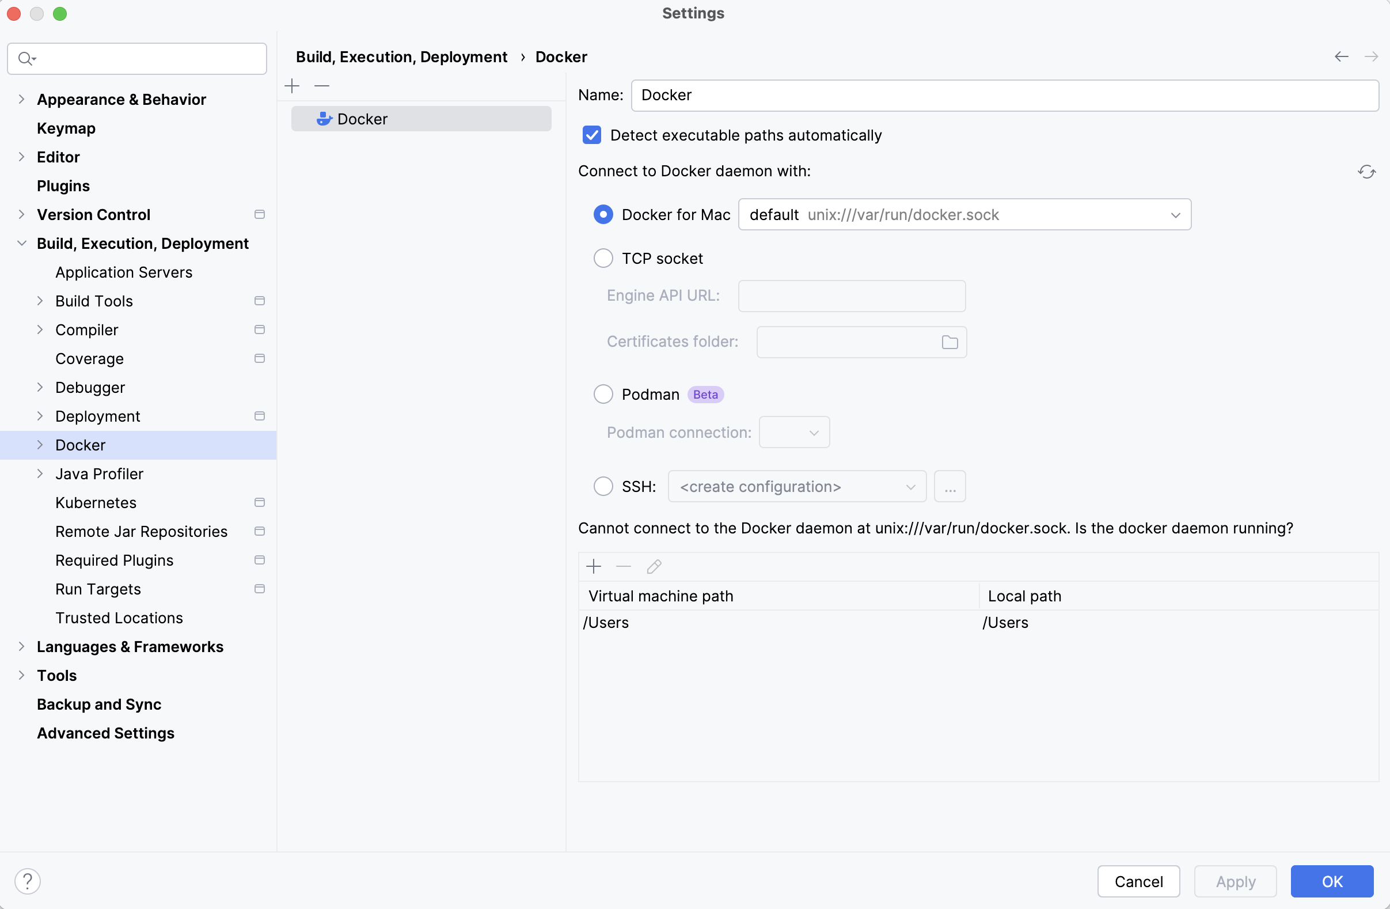Viewport: 1390px width, 909px height.
Task: Select the TCP socket radio button
Action: [603, 258]
